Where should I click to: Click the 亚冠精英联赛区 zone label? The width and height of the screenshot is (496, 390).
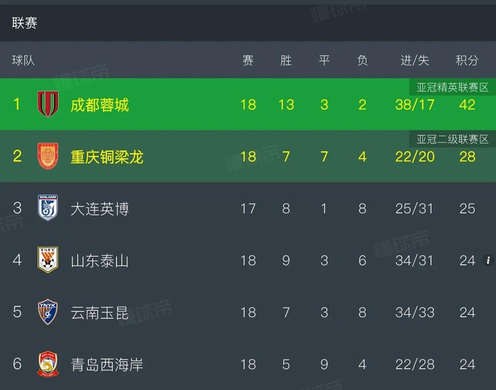pos(452,87)
